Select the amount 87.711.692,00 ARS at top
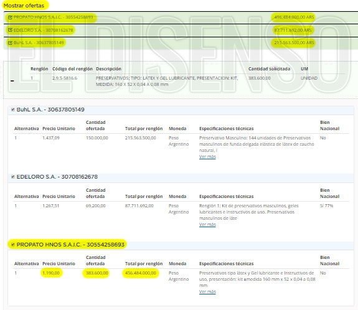The height and width of the screenshot is (310, 358). pyautogui.click(x=293, y=30)
